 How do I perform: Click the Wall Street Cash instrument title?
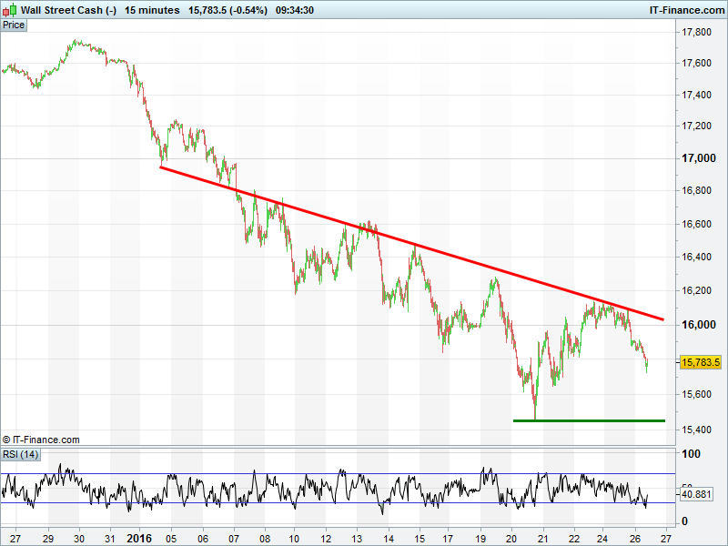[x=68, y=10]
